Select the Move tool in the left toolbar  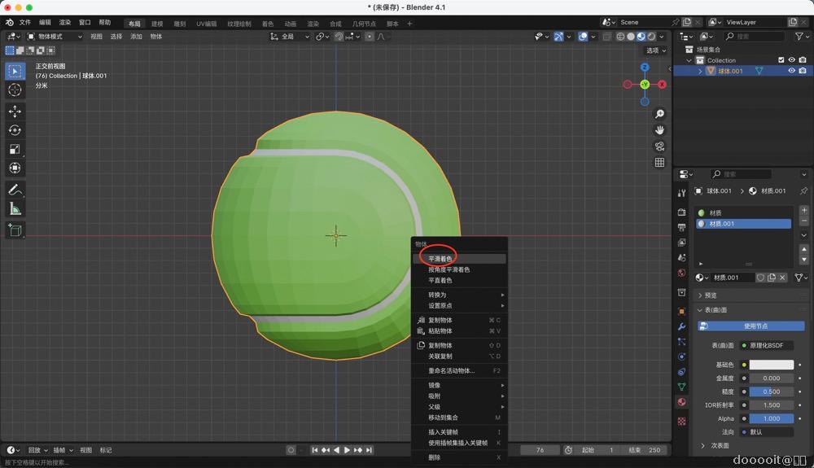click(x=15, y=111)
